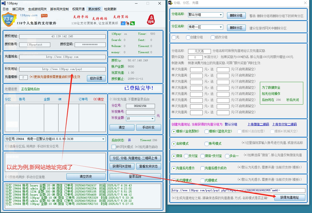Click the red 在线版 seal icon
This screenshot has width=312, height=213.
point(151,20)
